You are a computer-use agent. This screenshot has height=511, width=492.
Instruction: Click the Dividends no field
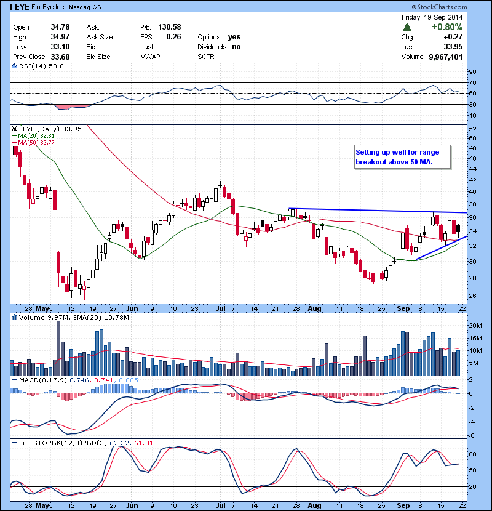click(x=219, y=47)
